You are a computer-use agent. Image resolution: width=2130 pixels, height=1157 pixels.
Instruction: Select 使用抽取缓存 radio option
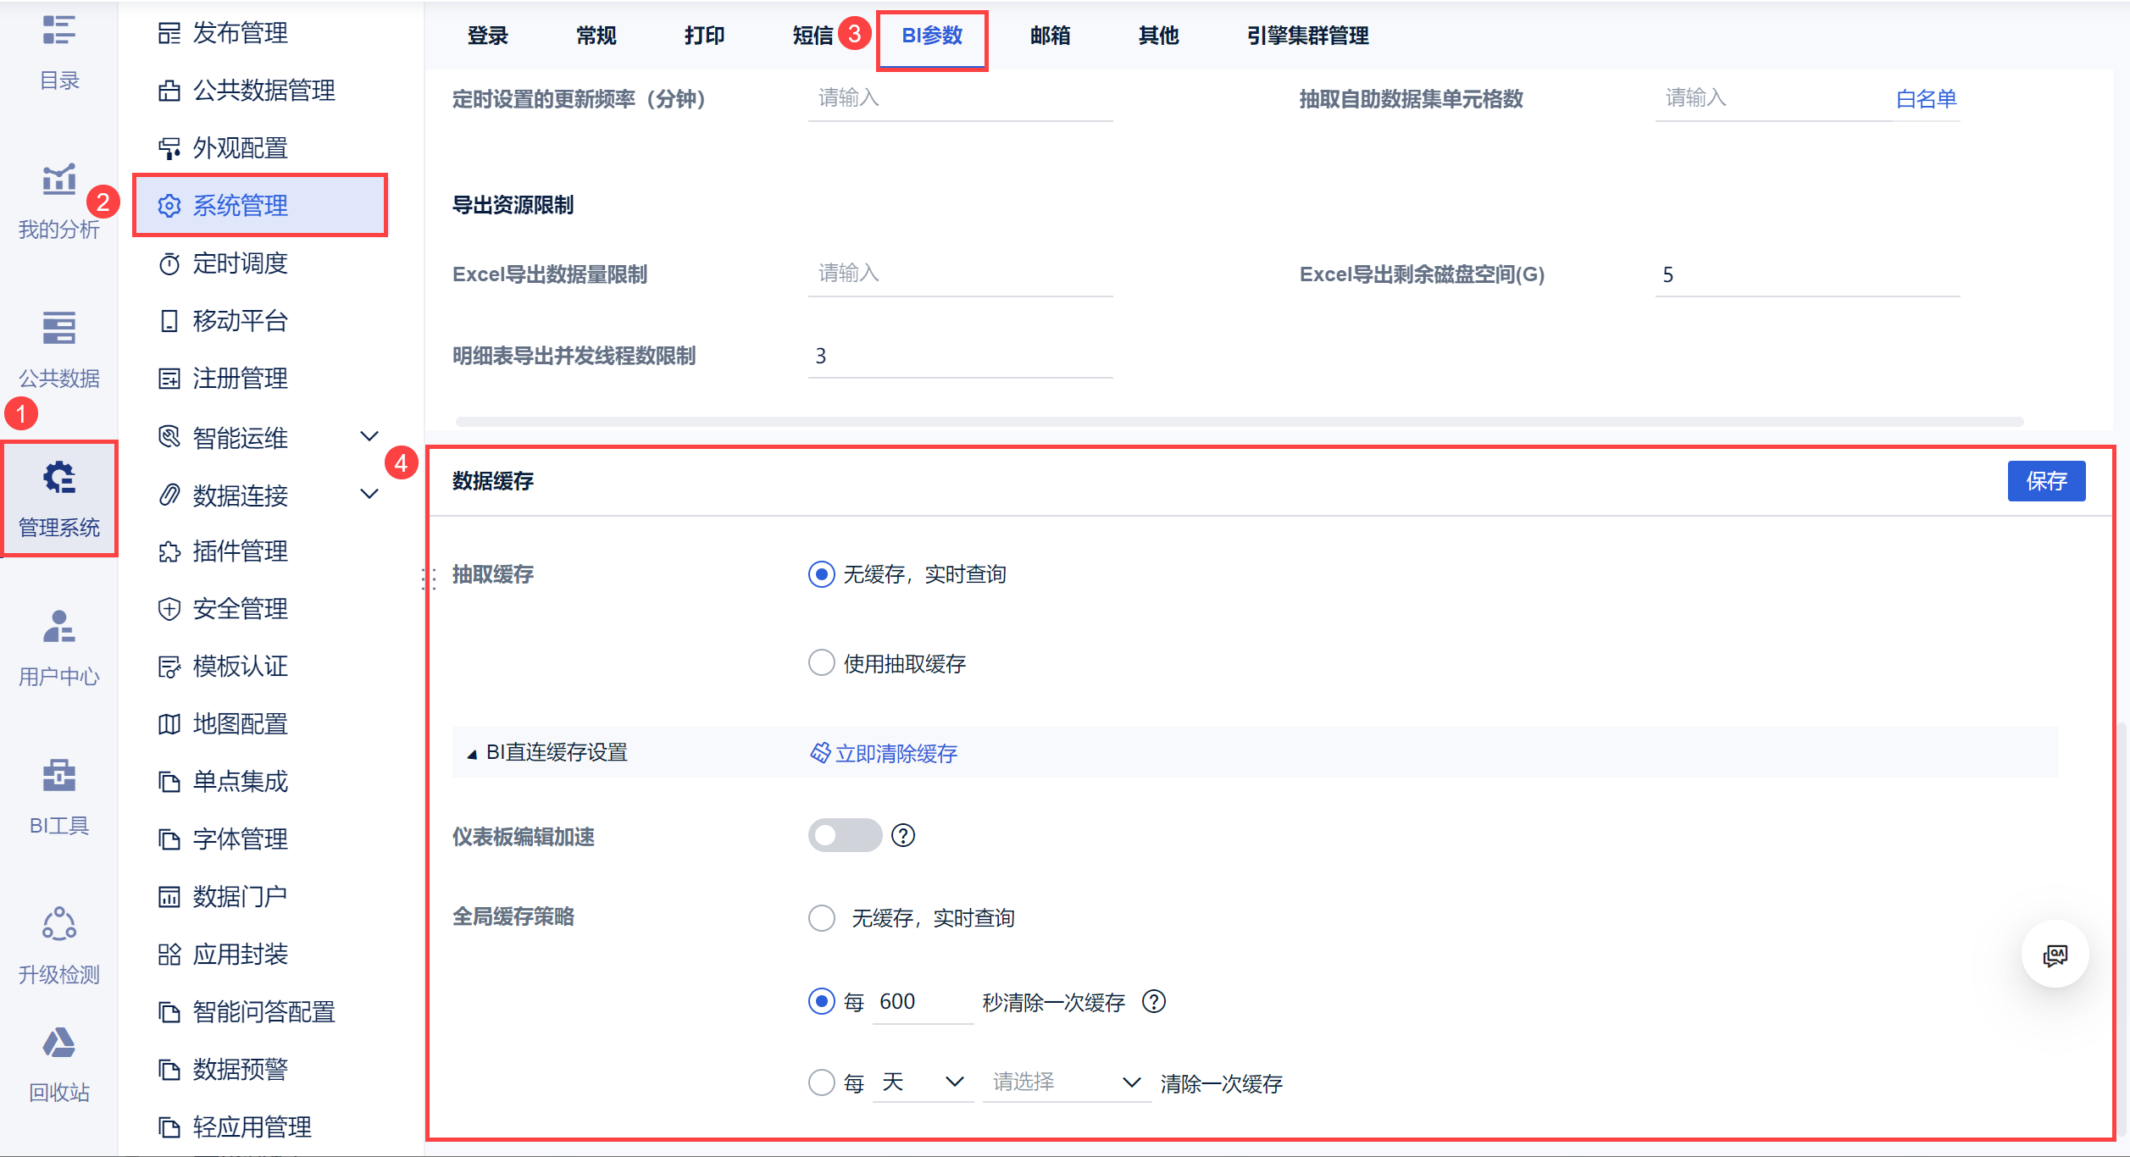point(821,662)
